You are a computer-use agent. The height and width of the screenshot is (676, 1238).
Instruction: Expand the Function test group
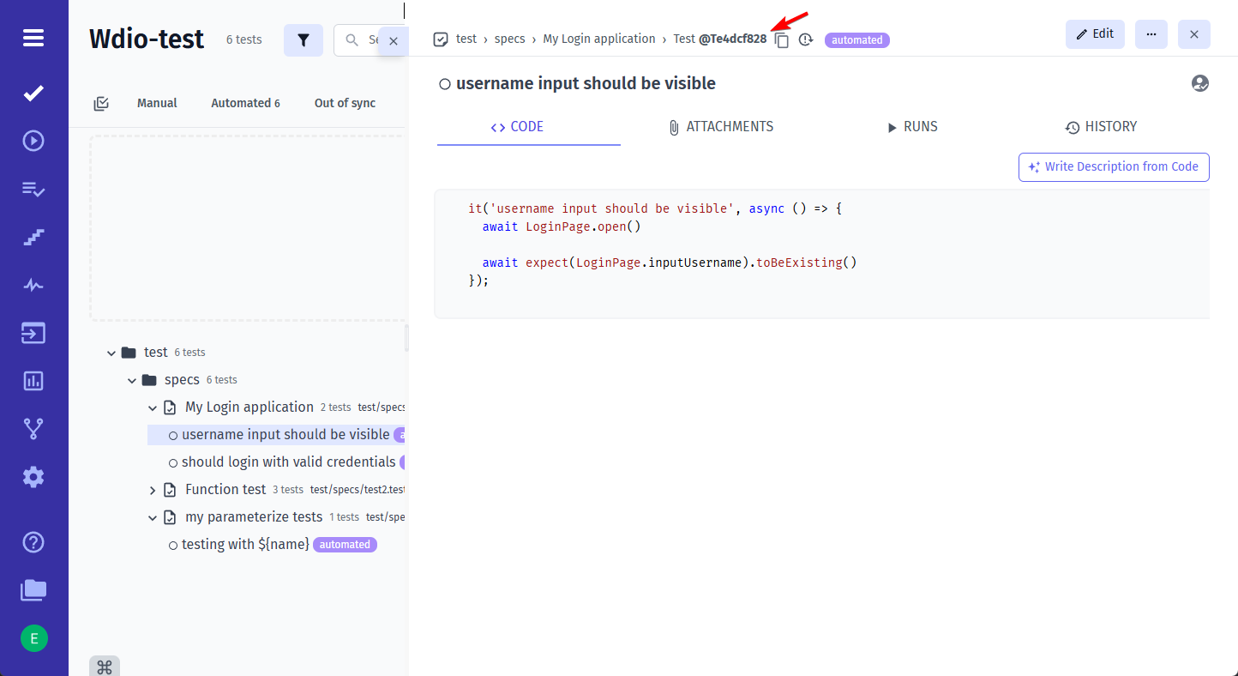click(153, 489)
